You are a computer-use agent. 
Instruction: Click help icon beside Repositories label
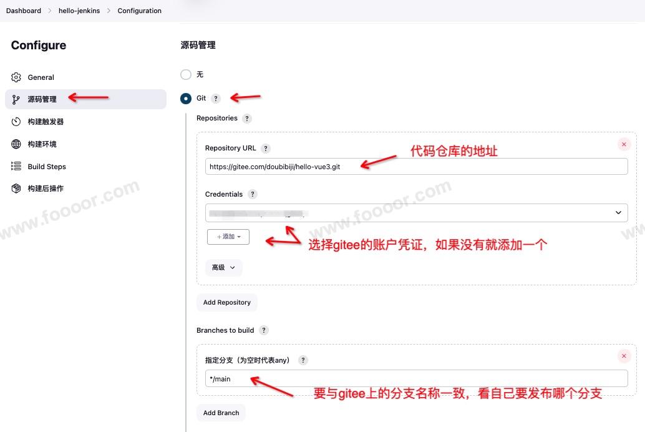(x=247, y=119)
